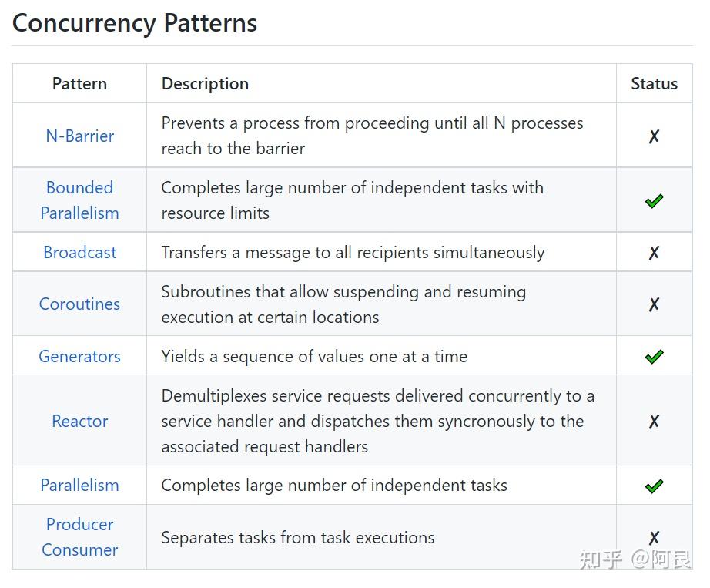Click the X status for Producer Consumer
Screen dimensions: 710x588
[x=654, y=538]
